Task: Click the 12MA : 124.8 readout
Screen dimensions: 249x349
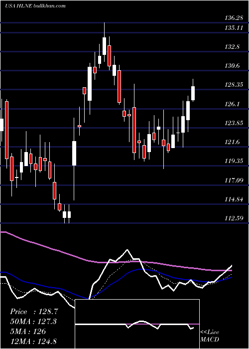Action: 33,342
